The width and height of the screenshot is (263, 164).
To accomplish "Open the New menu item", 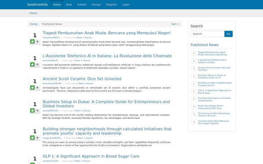I will pyautogui.click(x=69, y=4).
